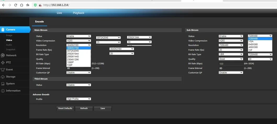Open the Network globe icon in sidebar
The height and width of the screenshot is (124, 277).
3,55
